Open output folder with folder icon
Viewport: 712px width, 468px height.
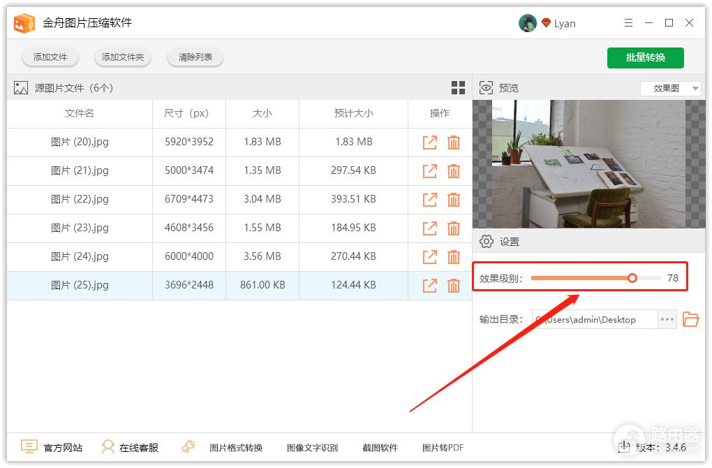coord(690,319)
